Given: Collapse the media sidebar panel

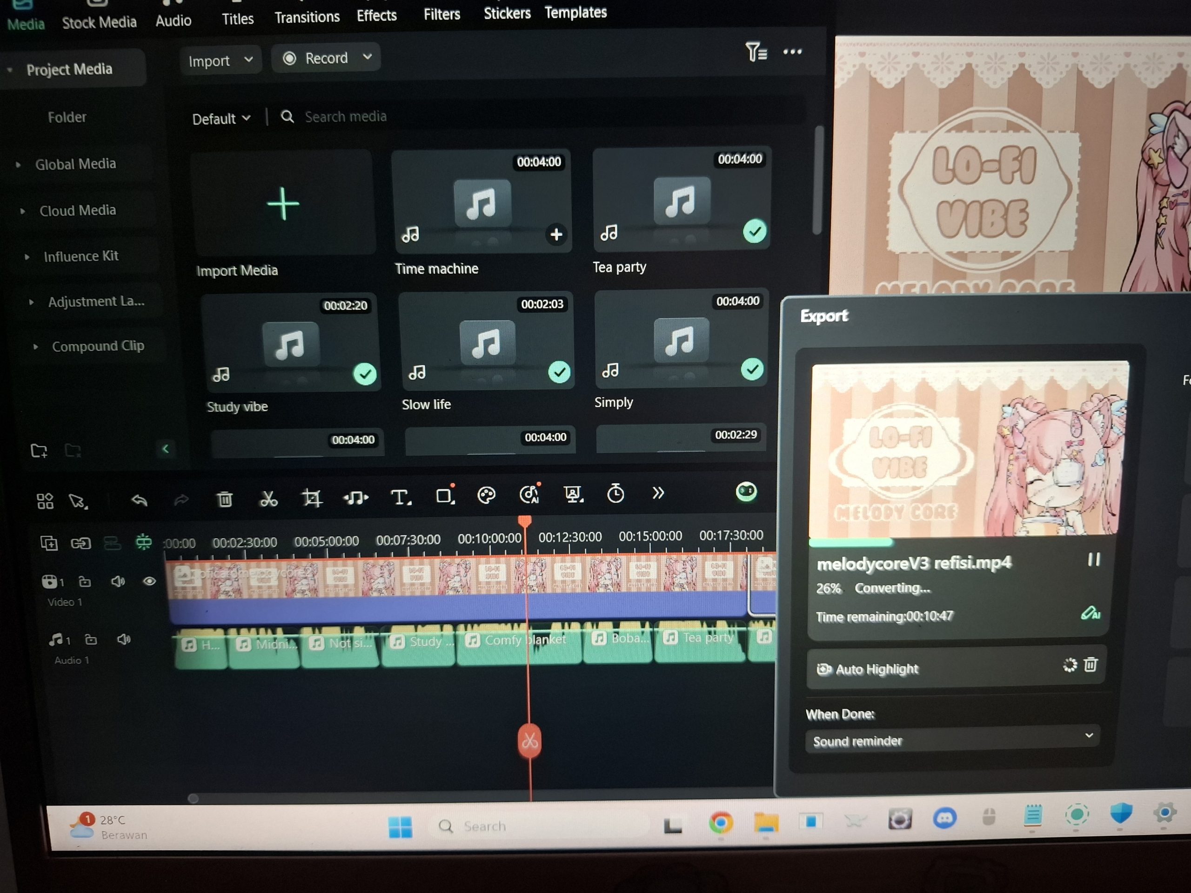Looking at the screenshot, I should (166, 448).
